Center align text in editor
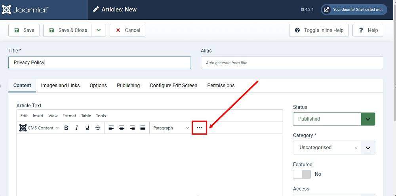The height and width of the screenshot is (196, 396). coord(122,128)
